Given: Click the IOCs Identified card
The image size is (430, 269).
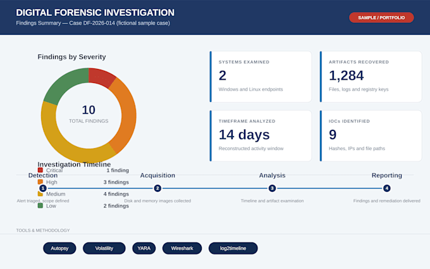Looking at the screenshot, I should (371, 136).
